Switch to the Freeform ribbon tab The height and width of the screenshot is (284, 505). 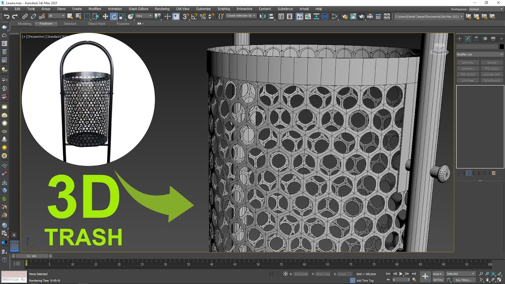(46, 24)
